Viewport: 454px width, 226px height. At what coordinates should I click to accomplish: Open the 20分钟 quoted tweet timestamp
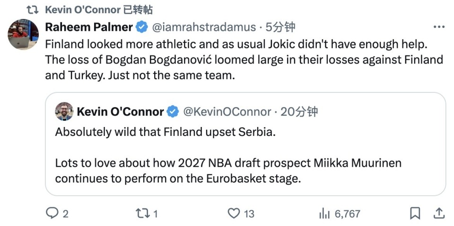(x=299, y=112)
